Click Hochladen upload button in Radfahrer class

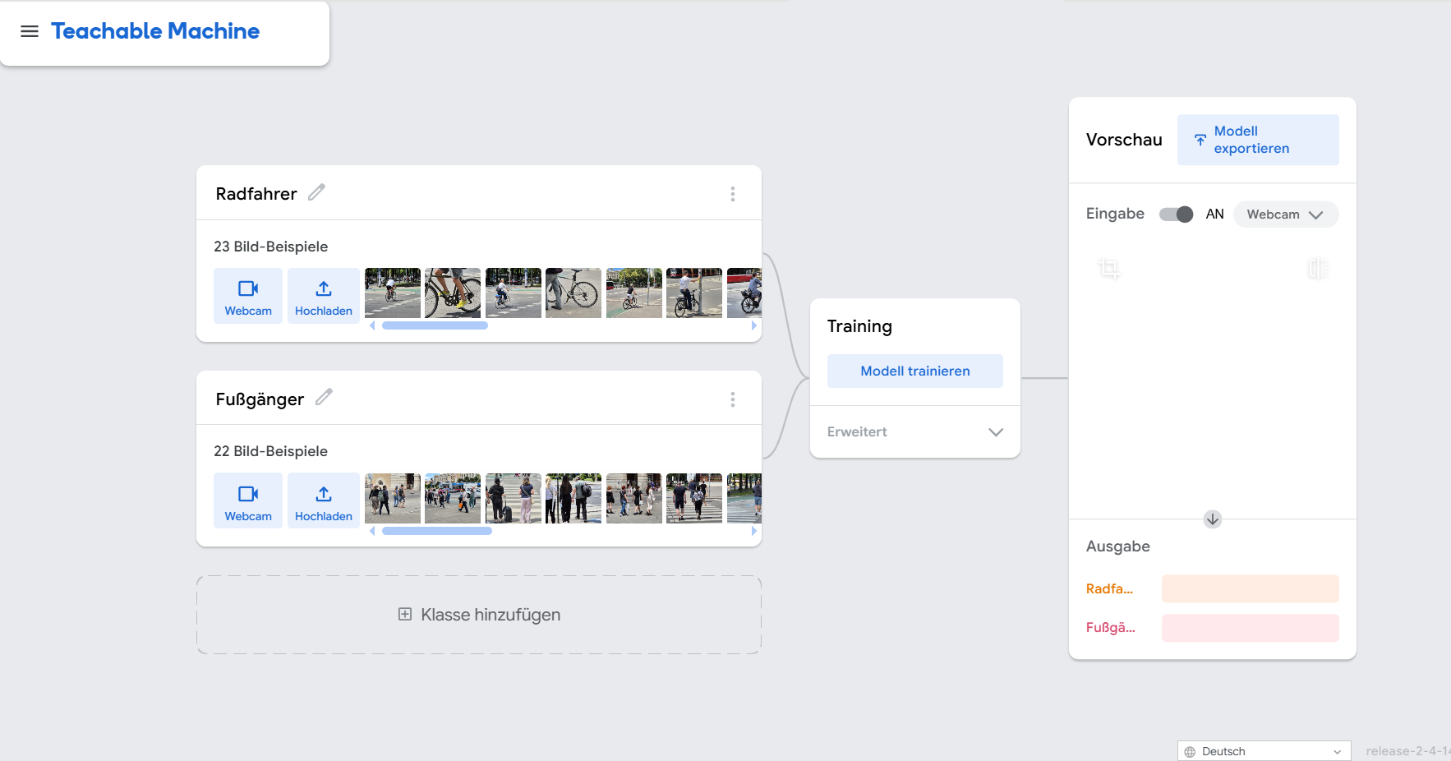point(324,296)
